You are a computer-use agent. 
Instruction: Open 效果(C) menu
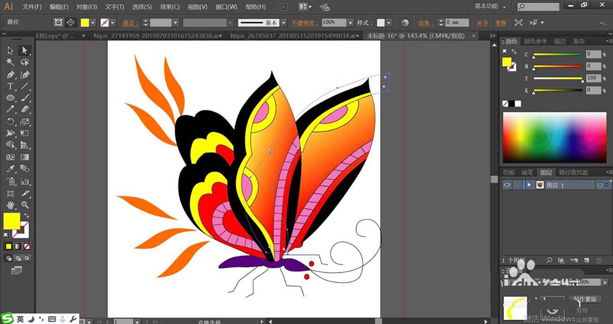point(170,7)
